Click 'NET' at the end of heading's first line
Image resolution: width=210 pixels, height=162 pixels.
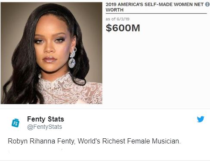coord(199,4)
